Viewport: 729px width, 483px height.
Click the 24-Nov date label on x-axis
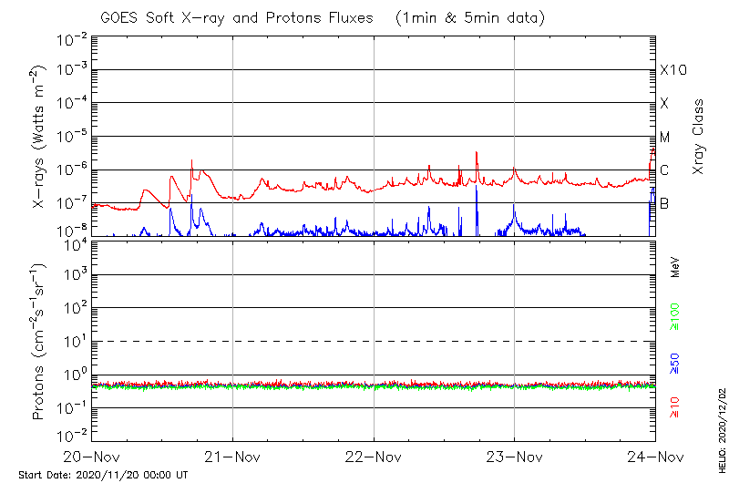point(654,457)
